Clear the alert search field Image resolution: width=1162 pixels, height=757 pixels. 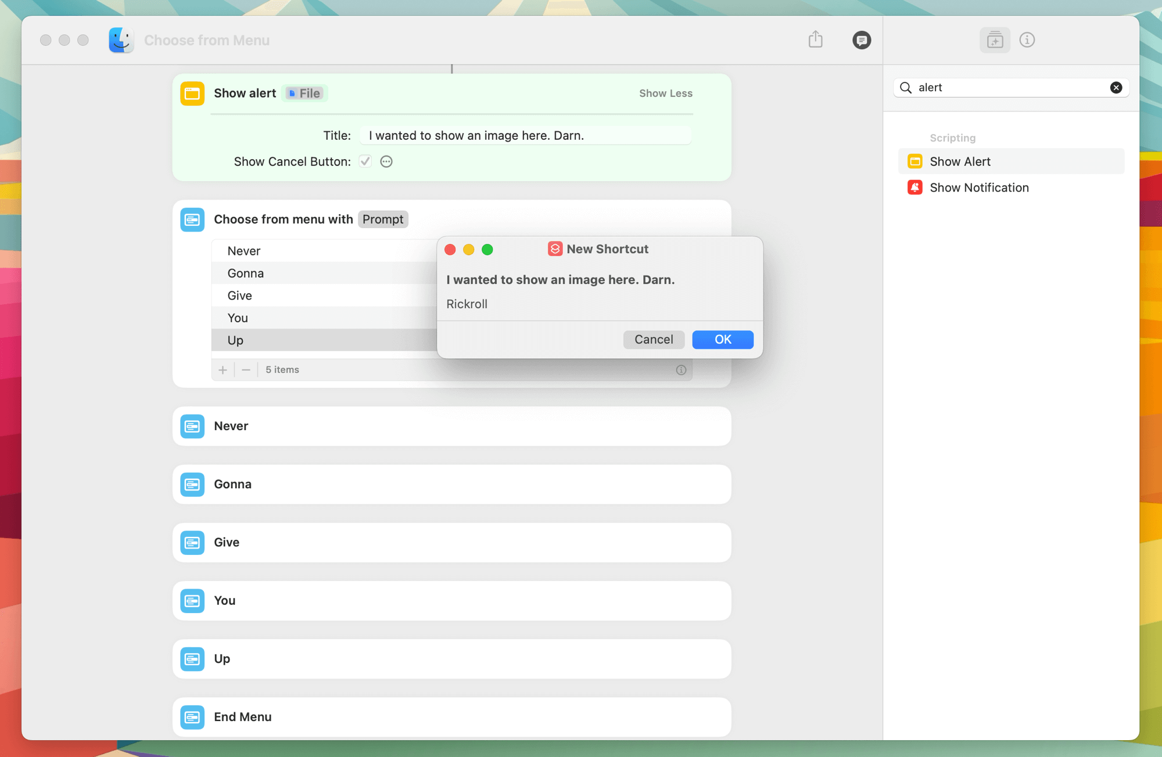1116,88
